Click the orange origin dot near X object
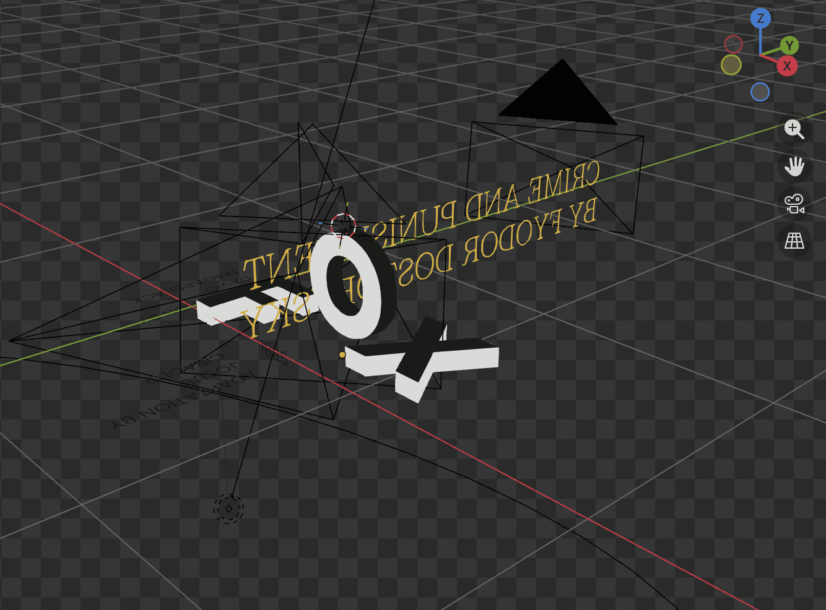The image size is (826, 610). click(x=342, y=354)
